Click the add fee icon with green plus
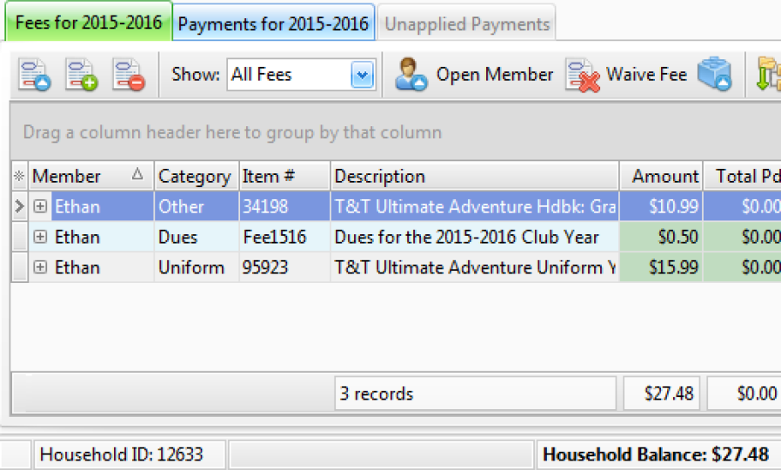This screenshot has height=470, width=781. (82, 75)
